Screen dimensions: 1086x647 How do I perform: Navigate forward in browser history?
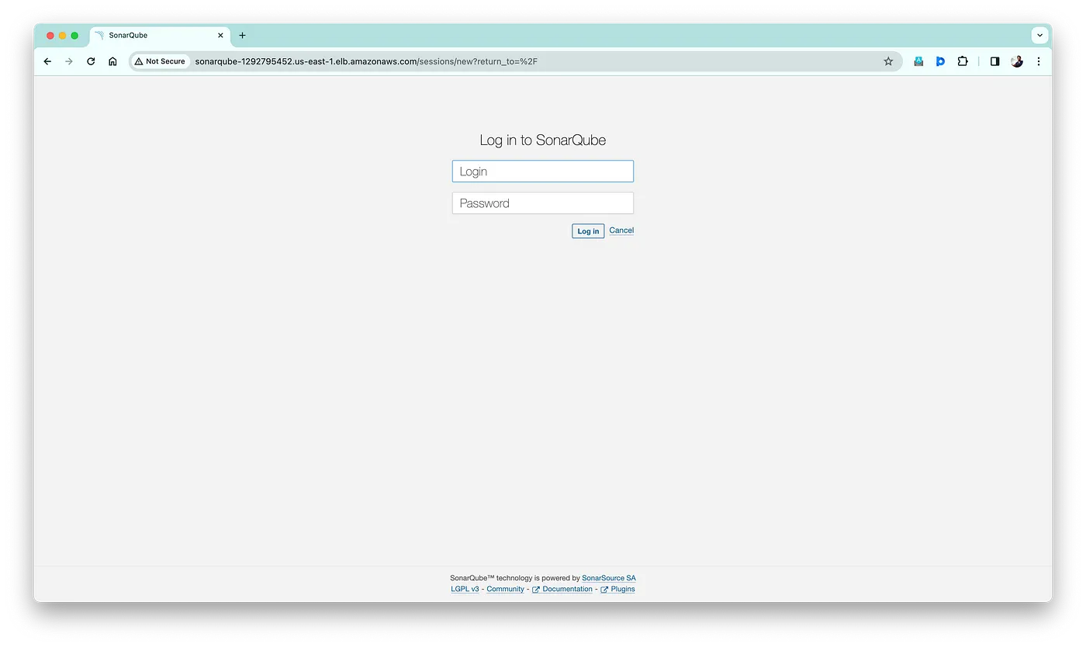click(69, 61)
